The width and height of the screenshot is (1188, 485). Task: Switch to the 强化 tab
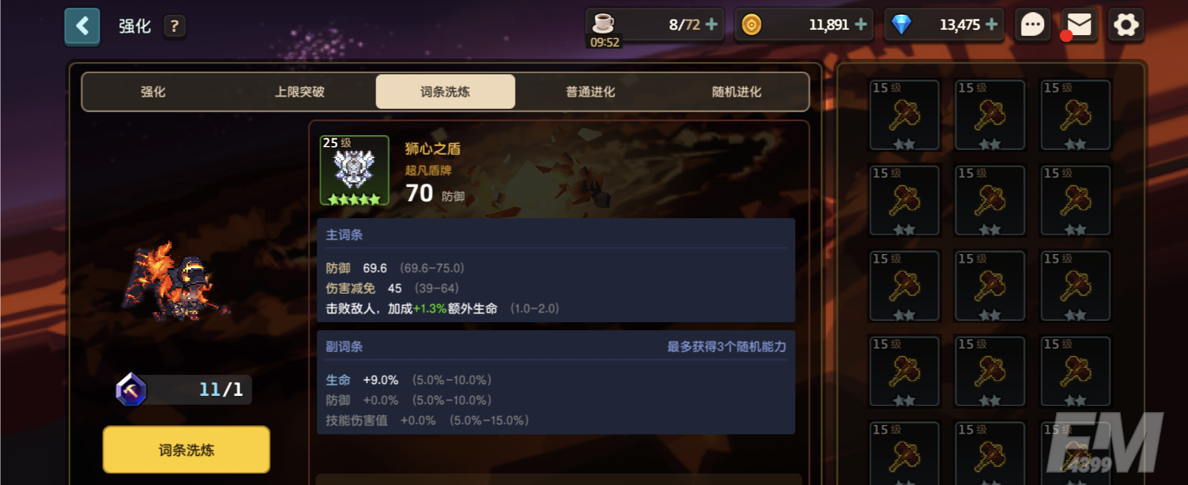coord(153,92)
